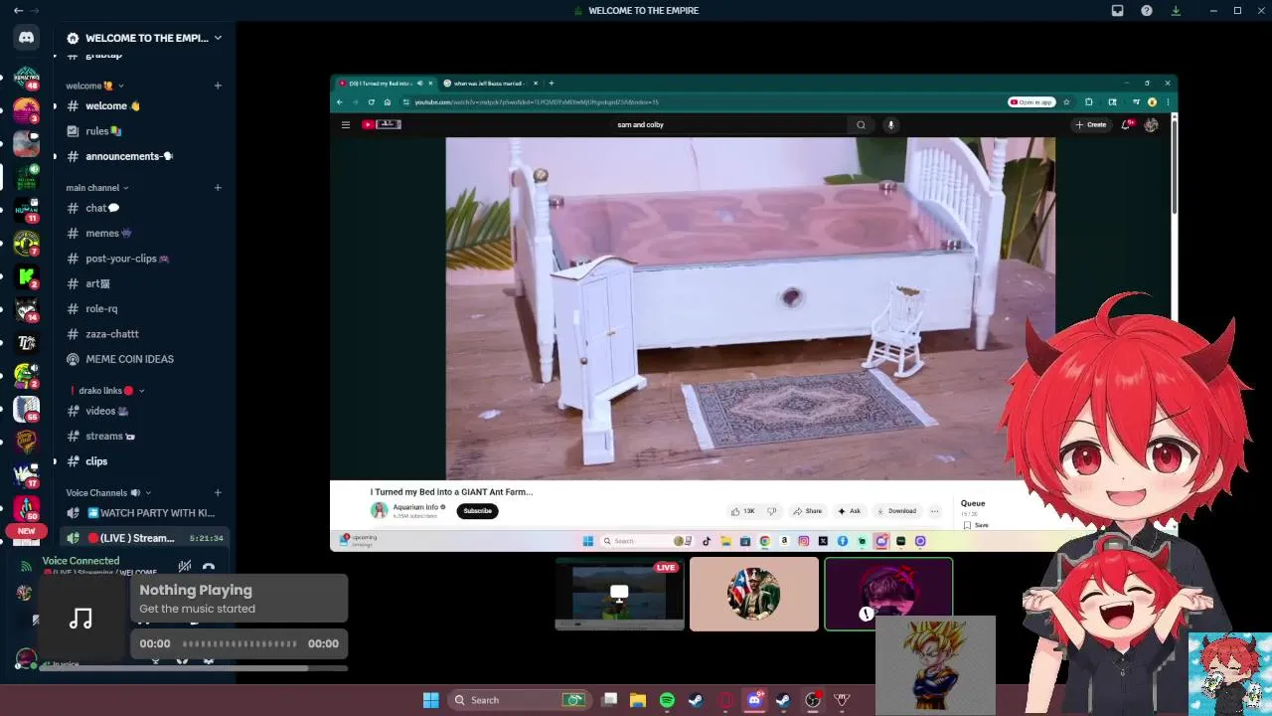Viewport: 1272px width, 716px height.
Task: Click the YouTube logo in the stream
Action: click(381, 124)
